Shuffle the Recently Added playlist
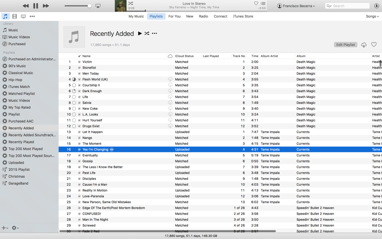Viewport: 382px width, 239px height. [147, 33]
